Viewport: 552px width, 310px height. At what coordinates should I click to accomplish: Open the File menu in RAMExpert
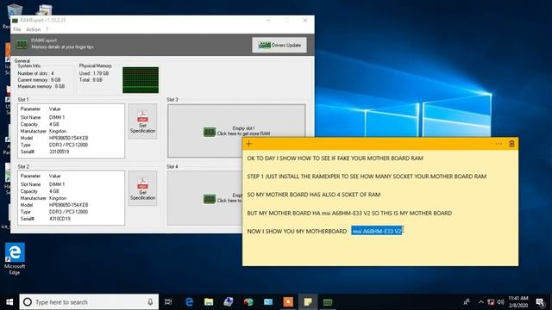tap(17, 29)
